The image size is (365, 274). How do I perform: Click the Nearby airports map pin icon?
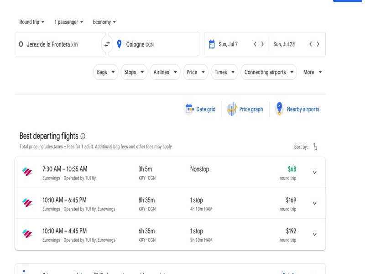click(279, 109)
